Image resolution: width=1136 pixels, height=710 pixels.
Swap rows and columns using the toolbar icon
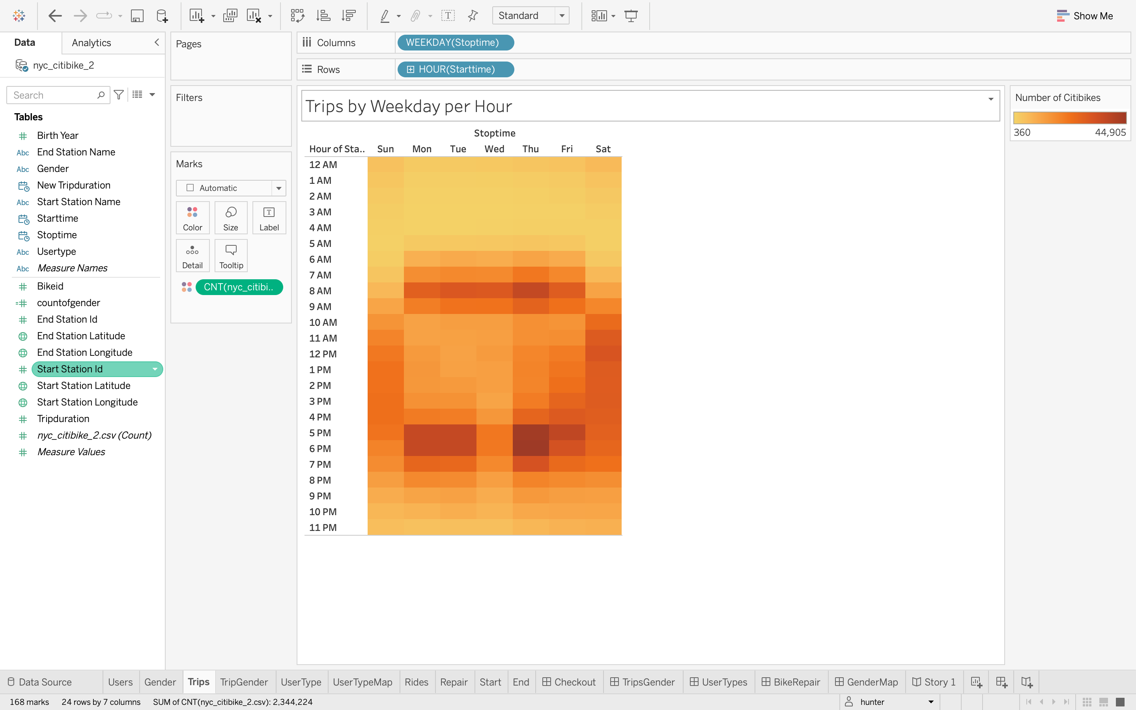coord(298,15)
